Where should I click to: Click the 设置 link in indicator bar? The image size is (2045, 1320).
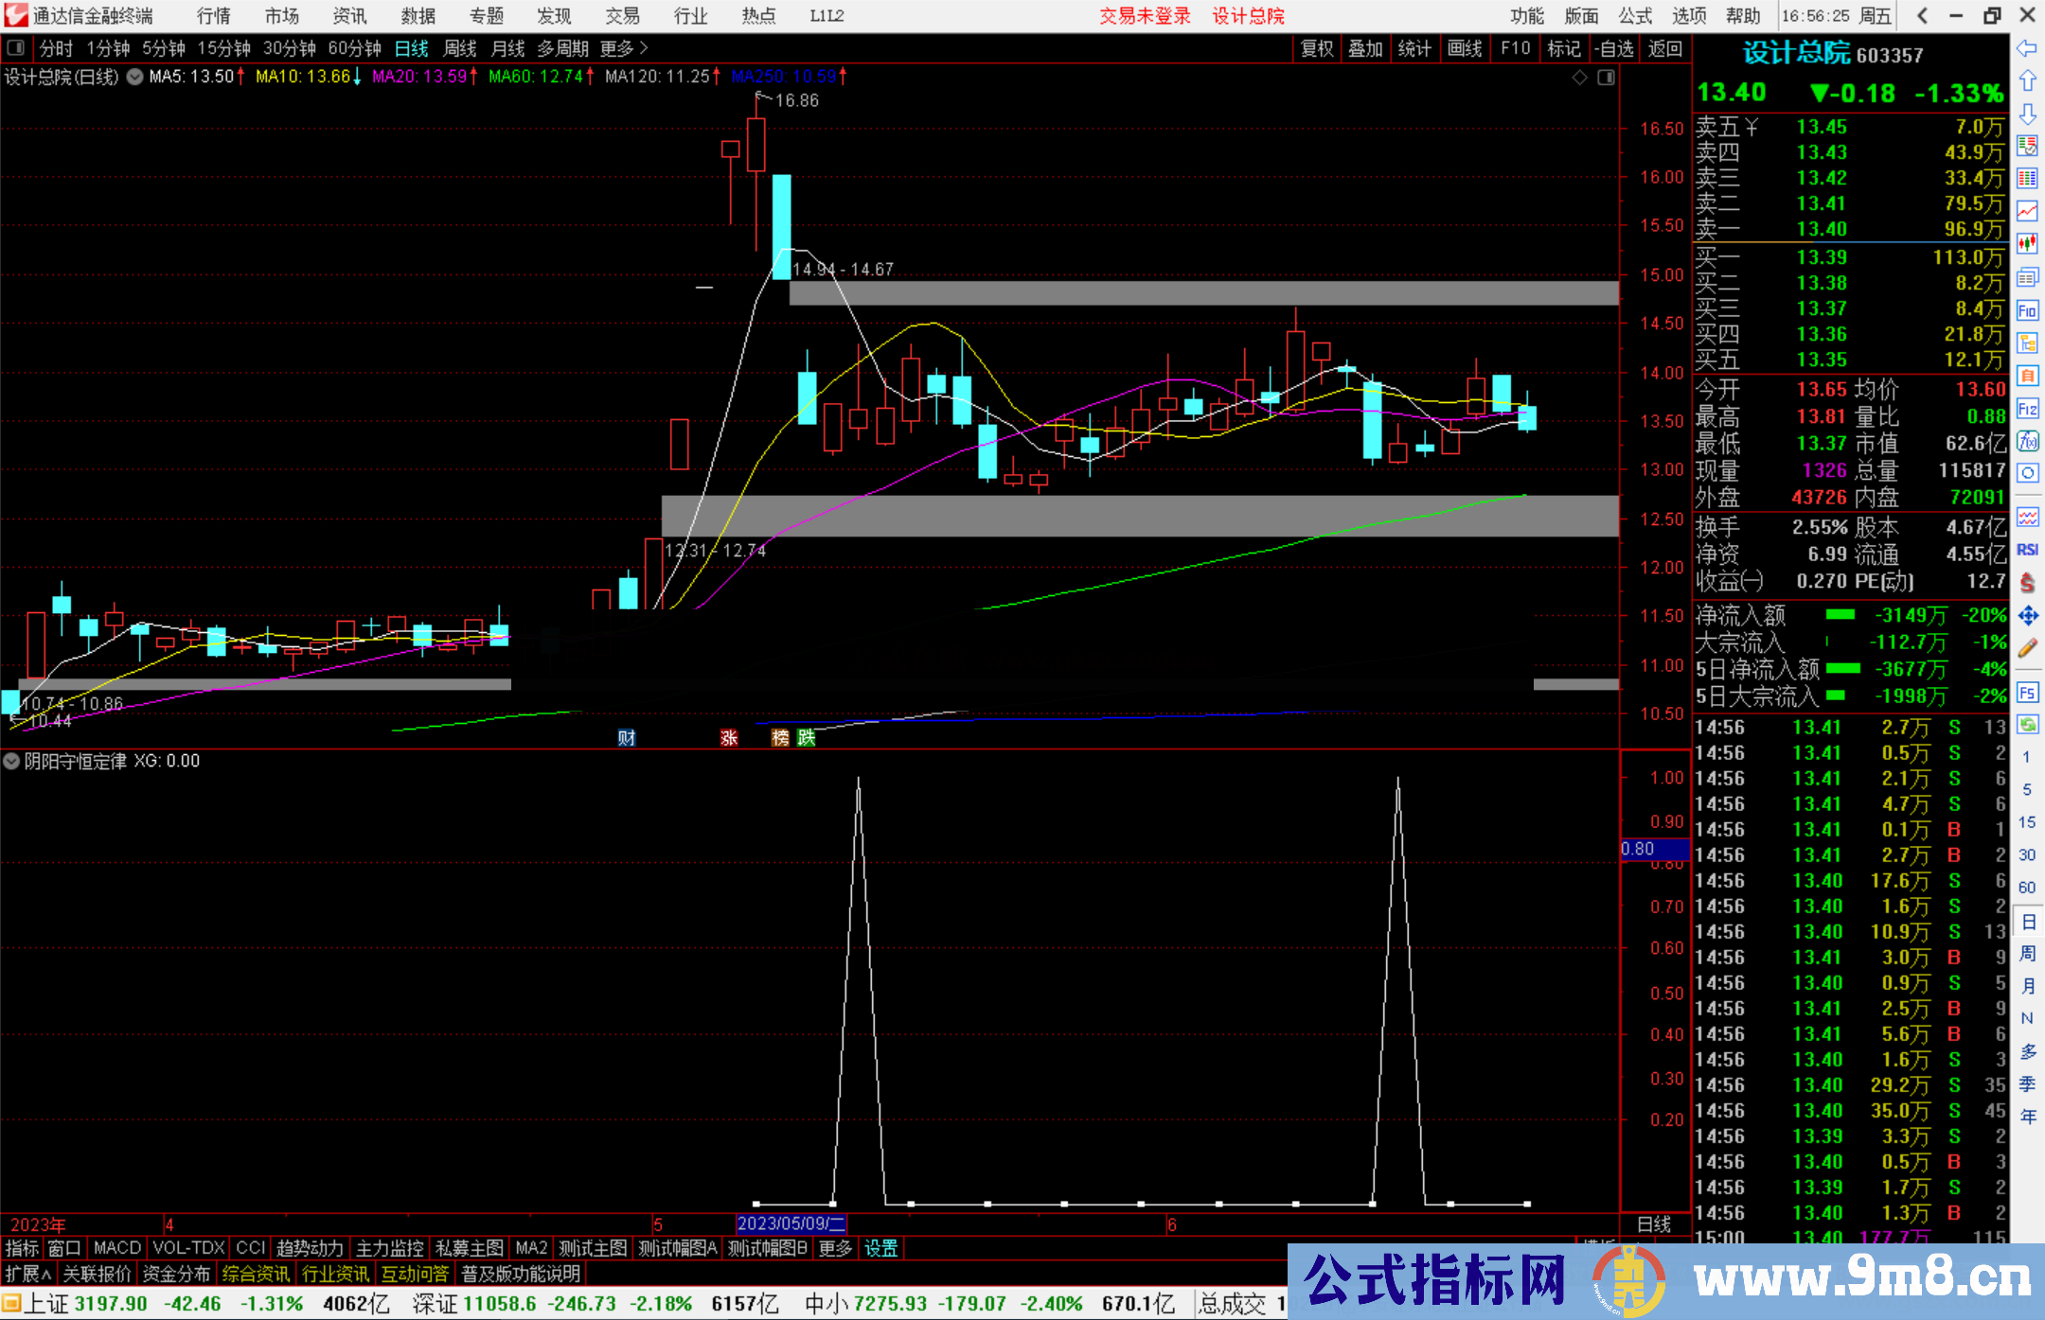[880, 1248]
